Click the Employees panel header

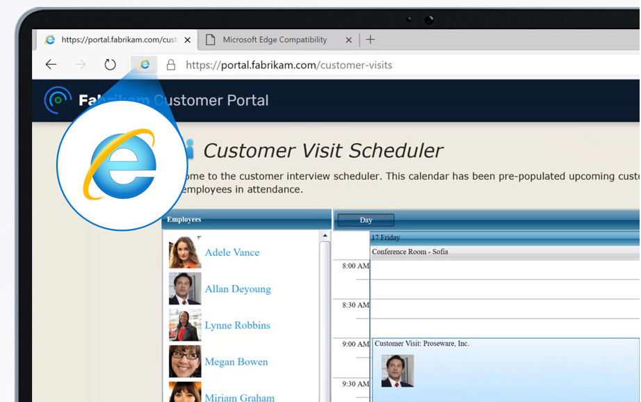[x=247, y=220]
